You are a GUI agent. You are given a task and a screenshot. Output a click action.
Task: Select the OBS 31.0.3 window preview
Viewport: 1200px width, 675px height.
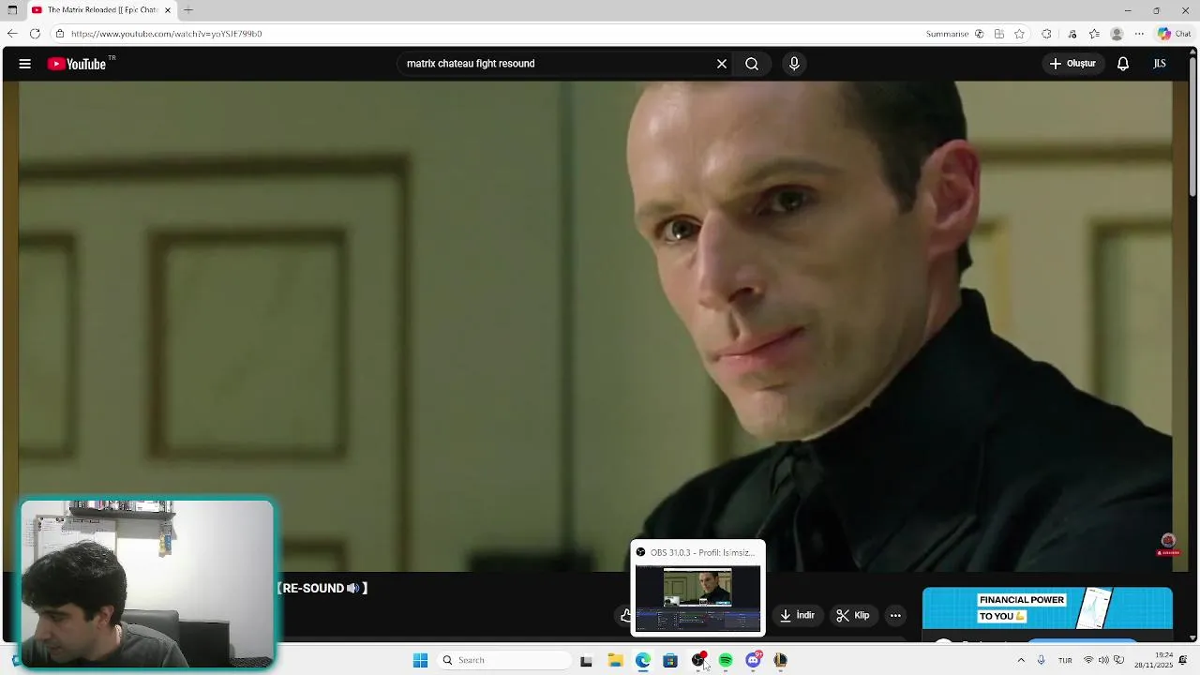click(x=698, y=588)
